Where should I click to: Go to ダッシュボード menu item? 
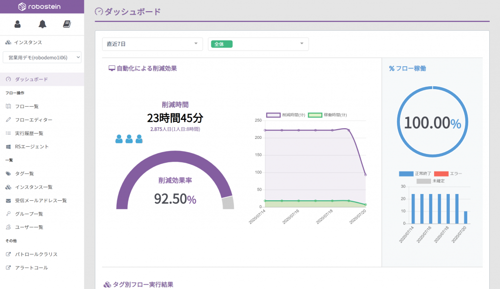[42, 79]
